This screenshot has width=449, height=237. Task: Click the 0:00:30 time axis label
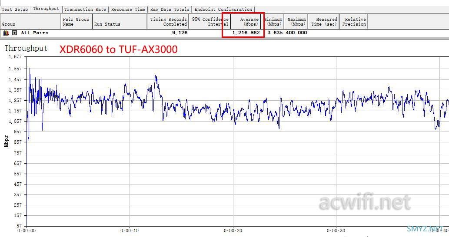click(x=336, y=231)
